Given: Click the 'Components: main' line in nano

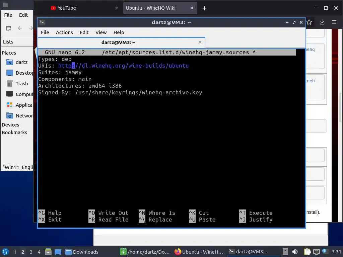Looking at the screenshot, I should click(65, 79).
